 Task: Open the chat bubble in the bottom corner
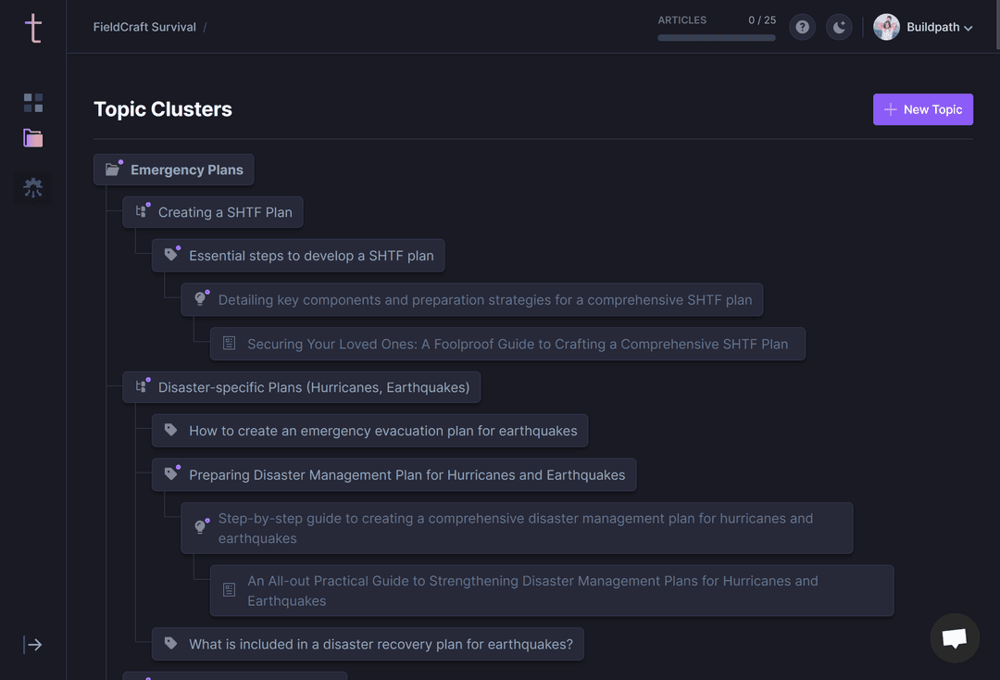(955, 637)
